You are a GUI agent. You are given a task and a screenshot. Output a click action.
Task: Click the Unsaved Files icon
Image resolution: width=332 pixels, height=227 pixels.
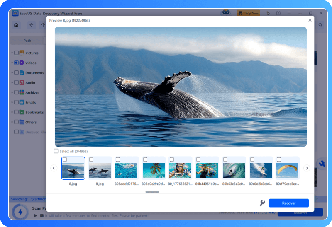22,132
